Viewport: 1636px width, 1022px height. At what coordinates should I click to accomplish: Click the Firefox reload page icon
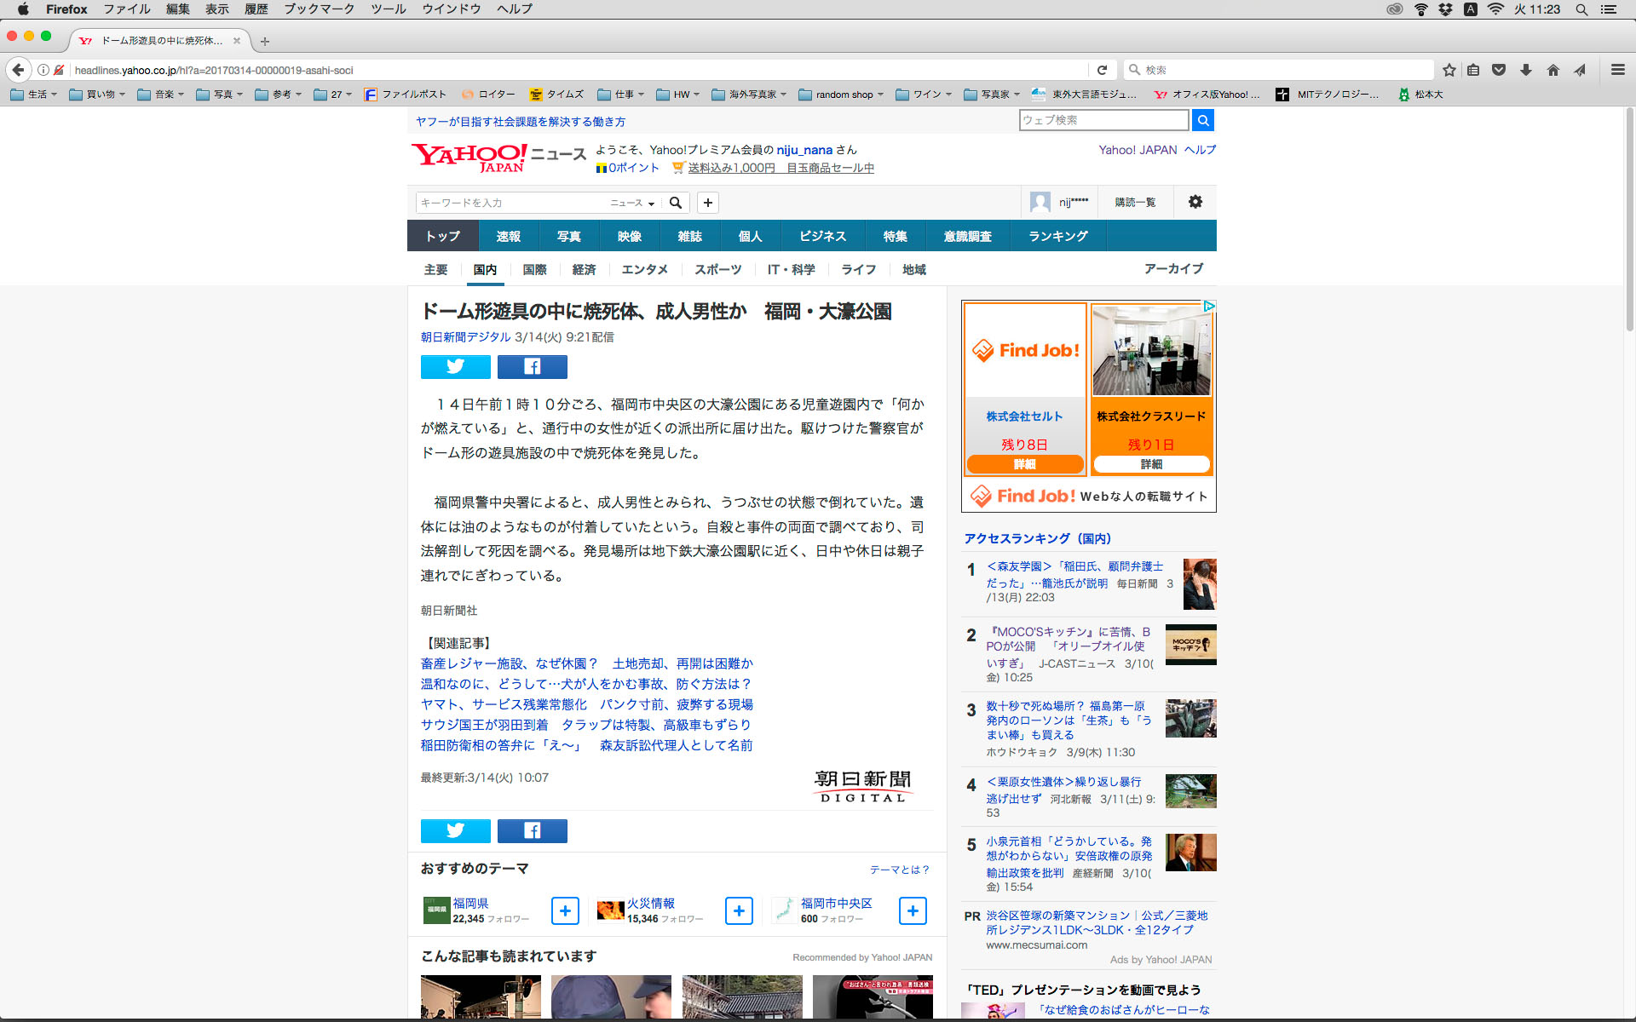pyautogui.click(x=1102, y=70)
